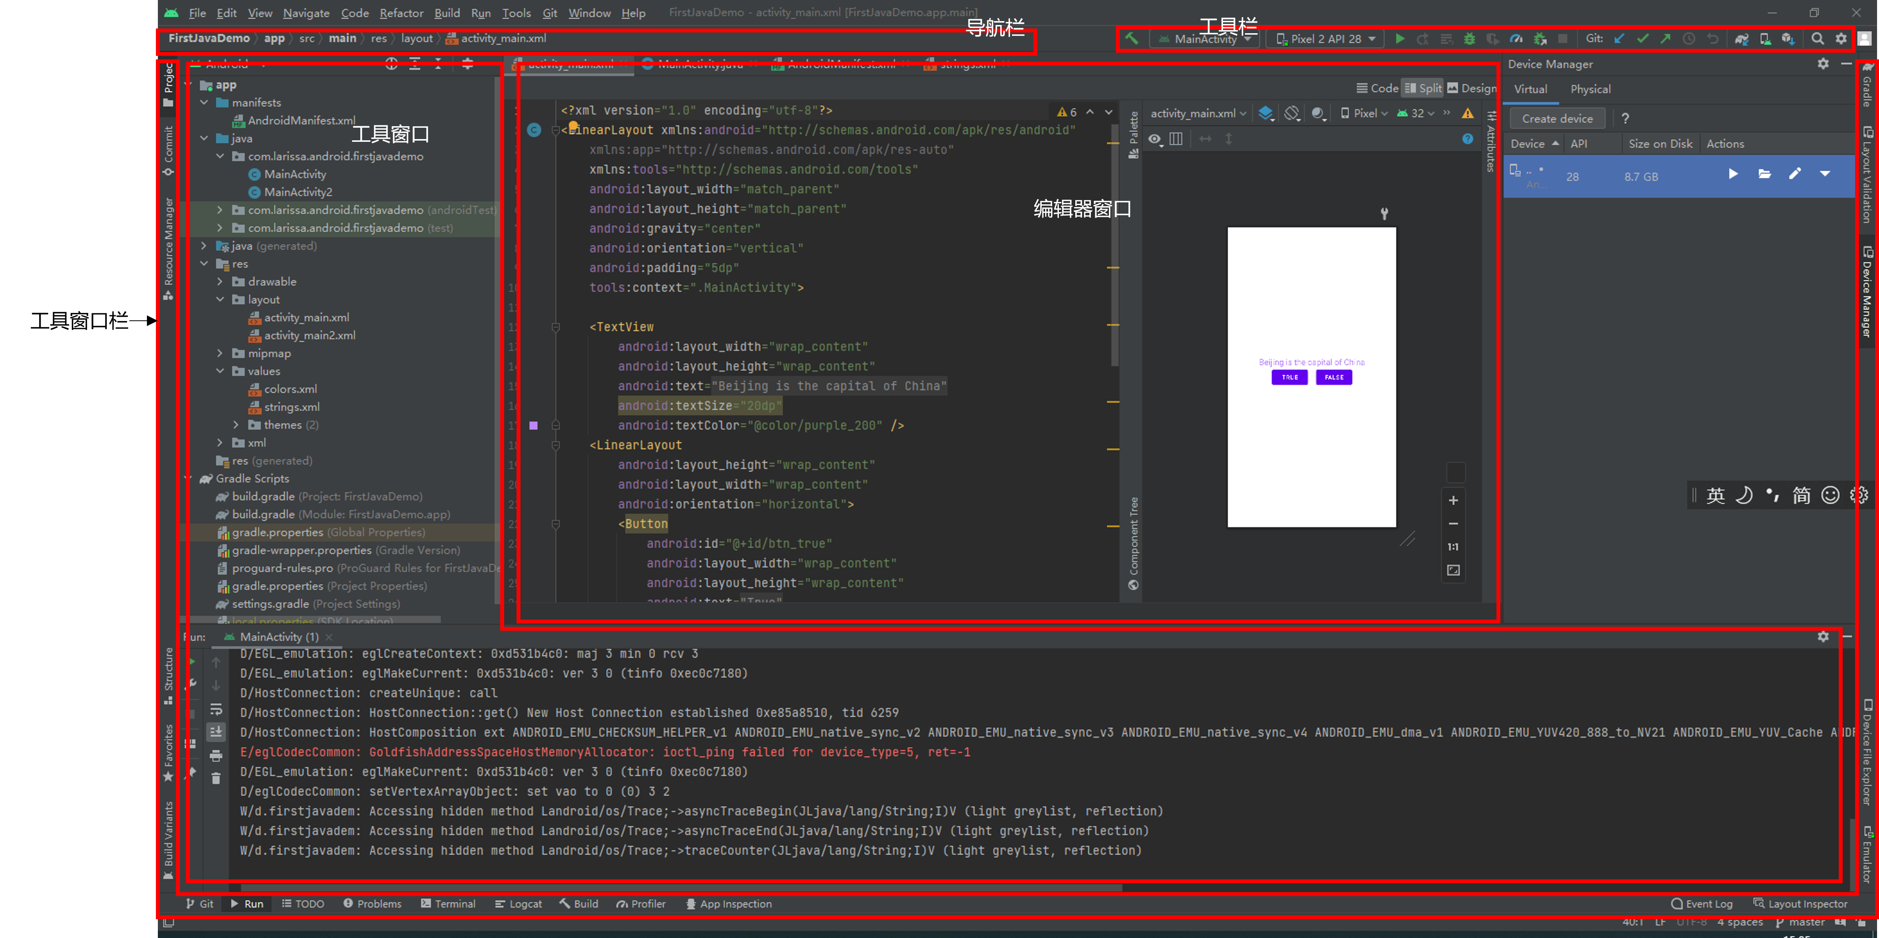
Task: Click the Search Everywhere magnifier icon
Action: (x=1818, y=39)
